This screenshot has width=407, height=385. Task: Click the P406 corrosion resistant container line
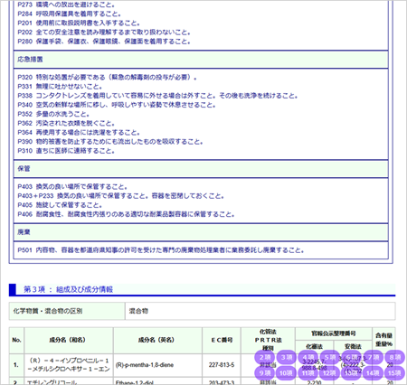[x=126, y=214]
